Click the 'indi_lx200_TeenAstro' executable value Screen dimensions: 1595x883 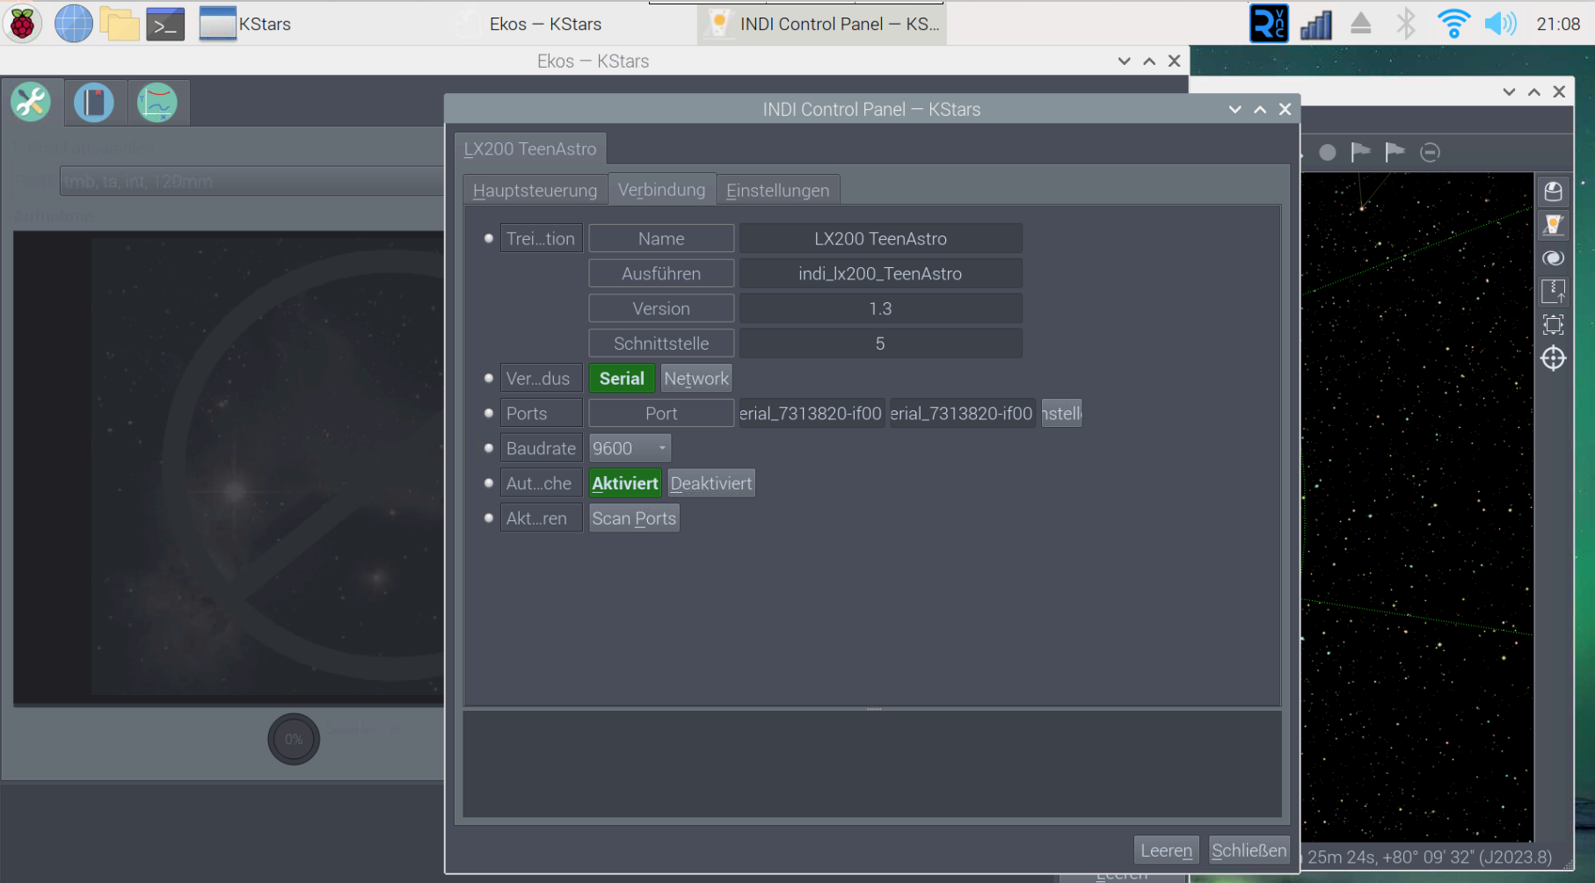(880, 274)
